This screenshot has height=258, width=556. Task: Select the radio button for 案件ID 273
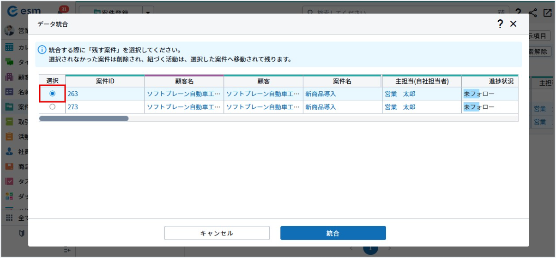click(x=52, y=106)
